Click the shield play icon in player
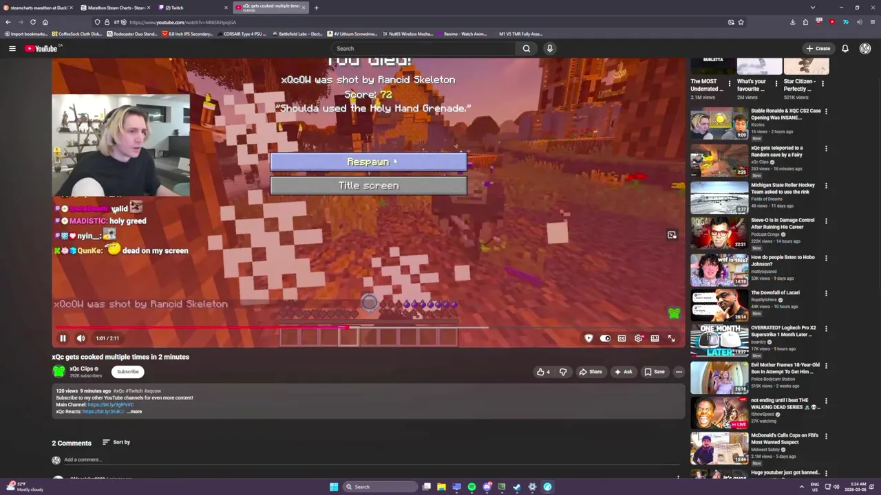The height and width of the screenshot is (495, 881). (588, 338)
